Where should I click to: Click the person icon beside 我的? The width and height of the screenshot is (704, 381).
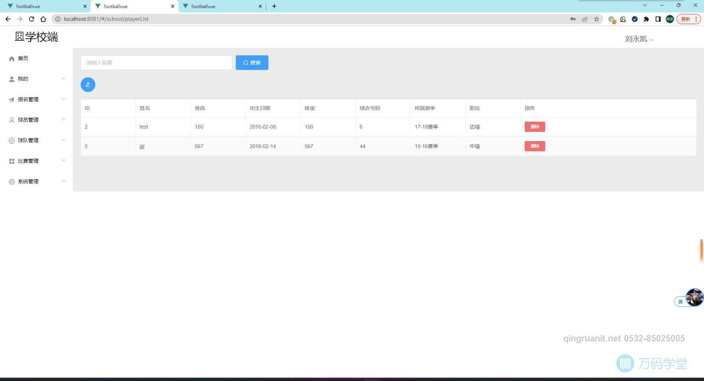[x=12, y=79]
